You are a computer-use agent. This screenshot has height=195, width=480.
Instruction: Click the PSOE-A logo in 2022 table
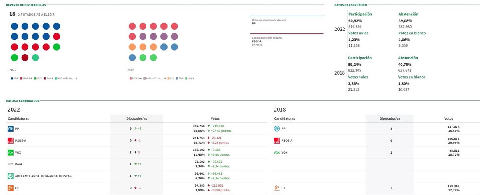pyautogui.click(x=11, y=141)
